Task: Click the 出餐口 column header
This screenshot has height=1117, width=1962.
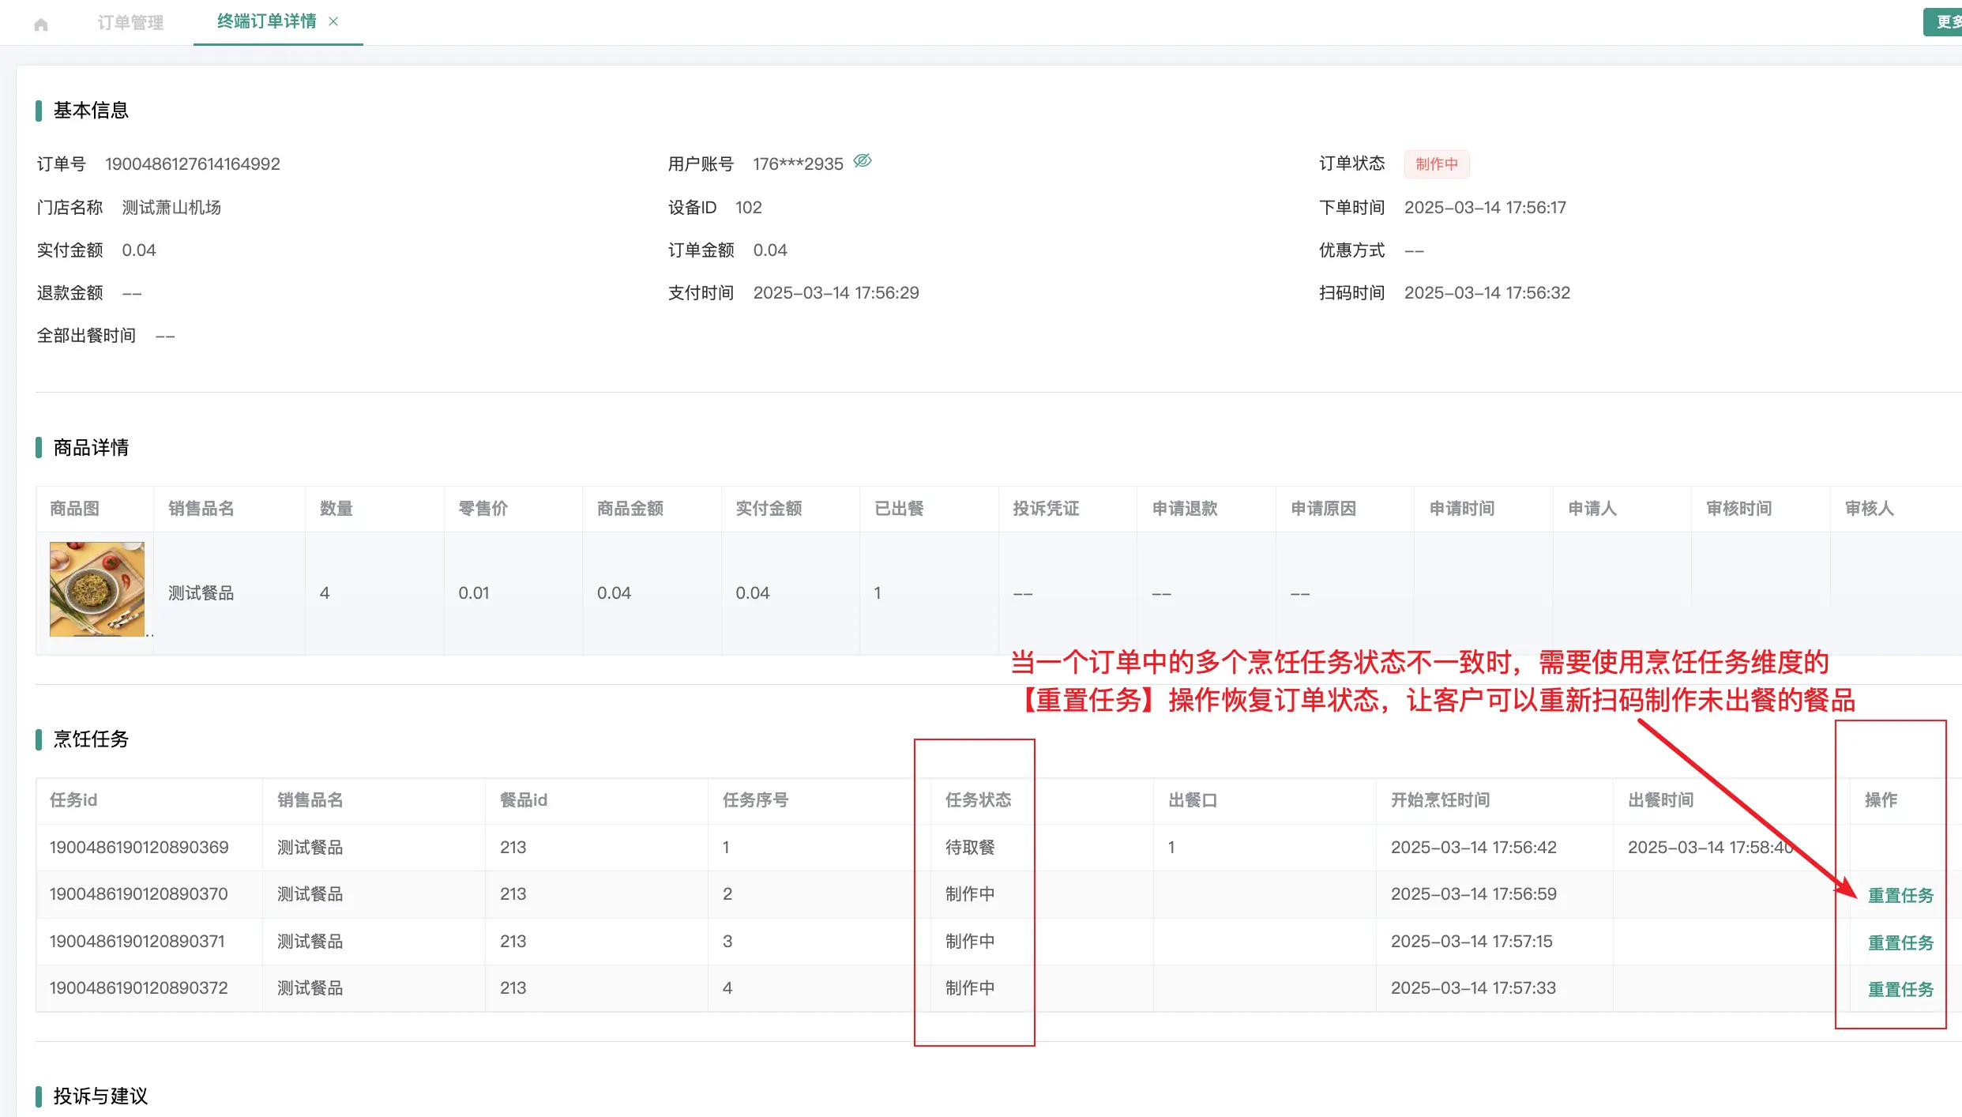Action: click(x=1193, y=800)
